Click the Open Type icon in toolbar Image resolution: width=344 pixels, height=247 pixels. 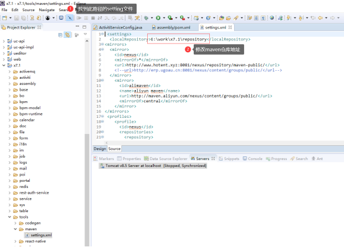[221, 18]
